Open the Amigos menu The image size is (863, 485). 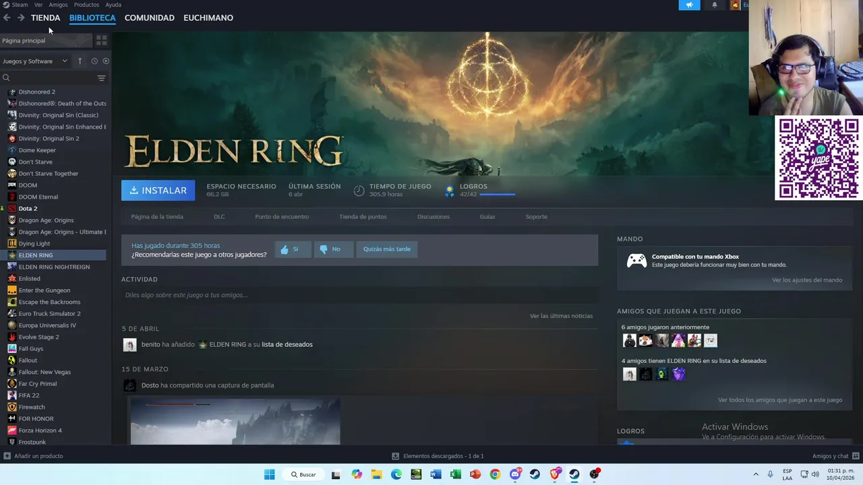tap(59, 5)
